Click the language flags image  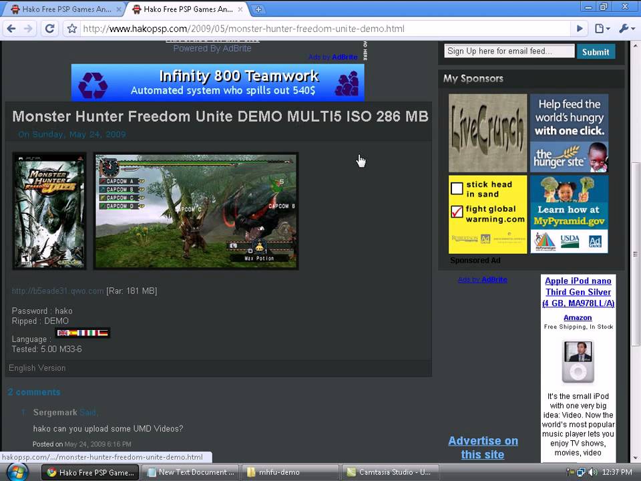tap(83, 333)
